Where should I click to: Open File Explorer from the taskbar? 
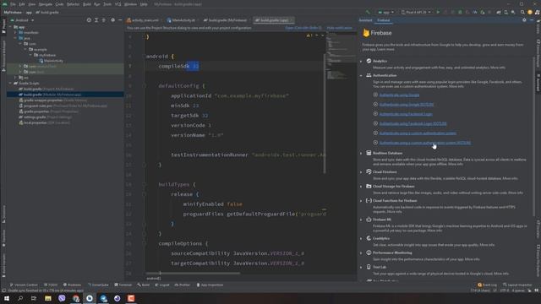tap(48, 298)
